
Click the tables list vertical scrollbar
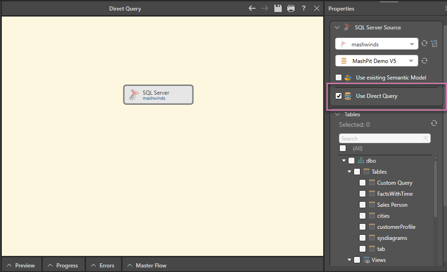click(x=435, y=188)
